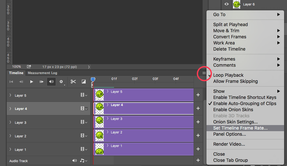287x166 pixels.
Task: Open Layer 2 filmstrip media menu
Action: 84,136
